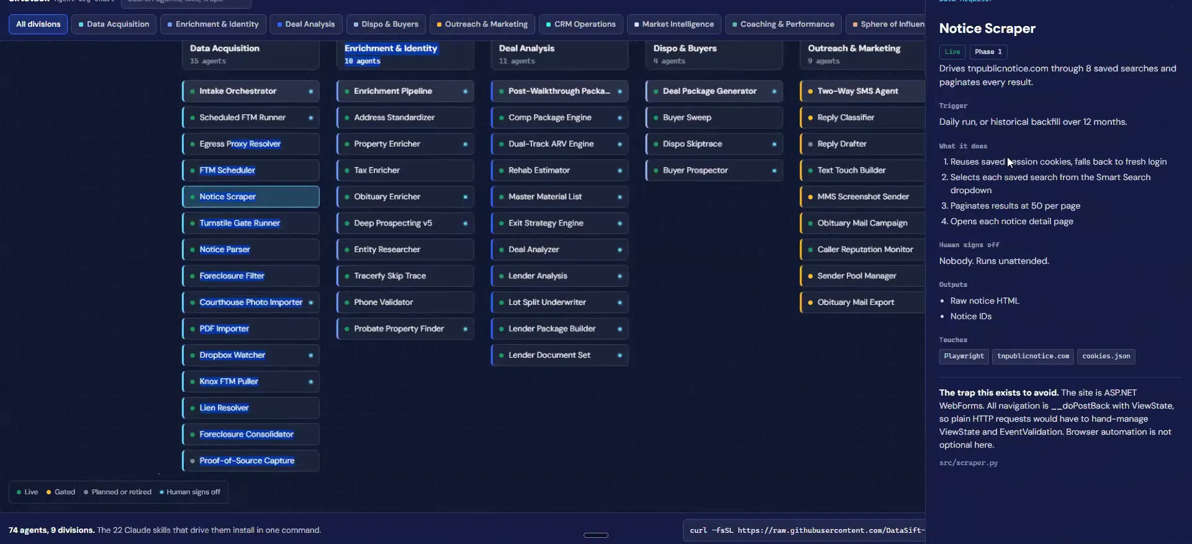Select the Obituary Mail Export agent card
This screenshot has height=544, width=1192.
(x=863, y=302)
